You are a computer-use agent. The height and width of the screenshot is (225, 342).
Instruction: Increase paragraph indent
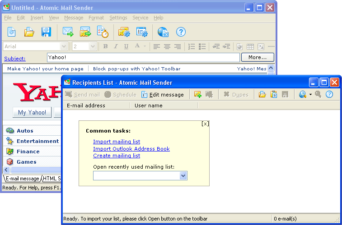[227, 46]
